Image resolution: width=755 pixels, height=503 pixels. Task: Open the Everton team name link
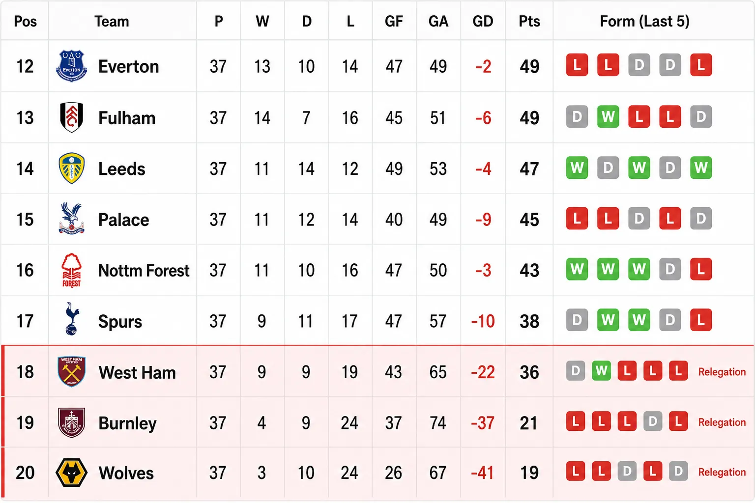(x=128, y=66)
